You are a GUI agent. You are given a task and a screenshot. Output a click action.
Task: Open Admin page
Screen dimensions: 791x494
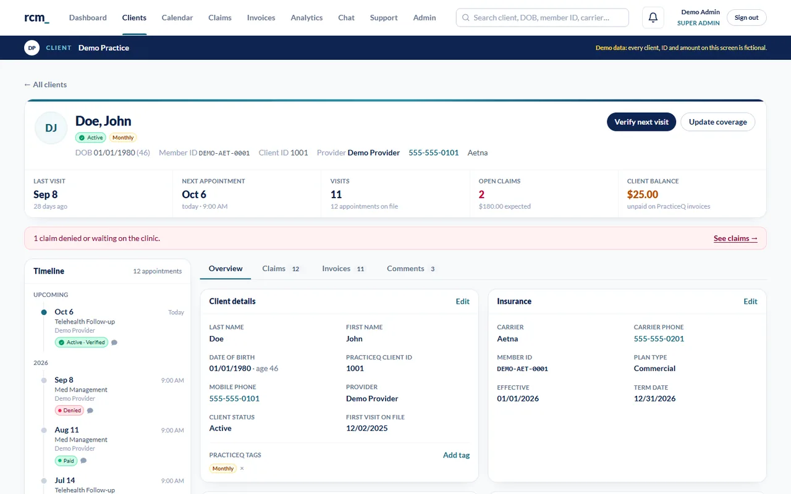coord(425,17)
